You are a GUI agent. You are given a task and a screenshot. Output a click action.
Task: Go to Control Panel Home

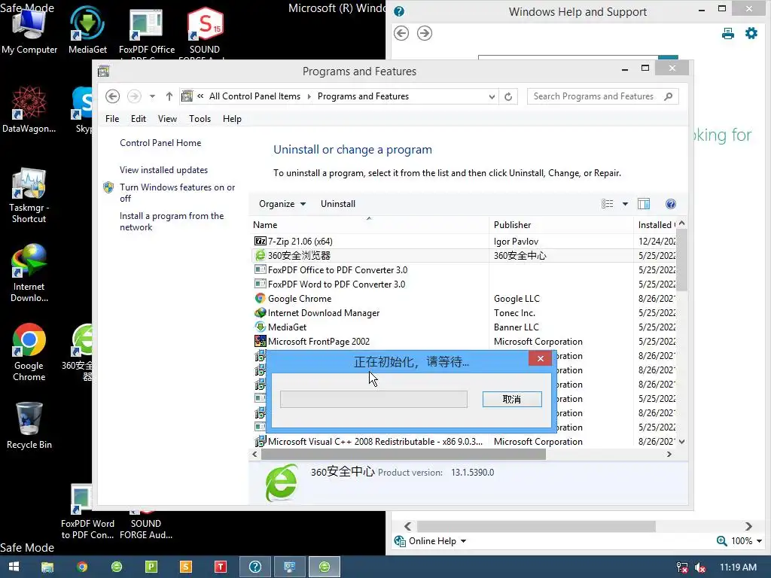160,143
